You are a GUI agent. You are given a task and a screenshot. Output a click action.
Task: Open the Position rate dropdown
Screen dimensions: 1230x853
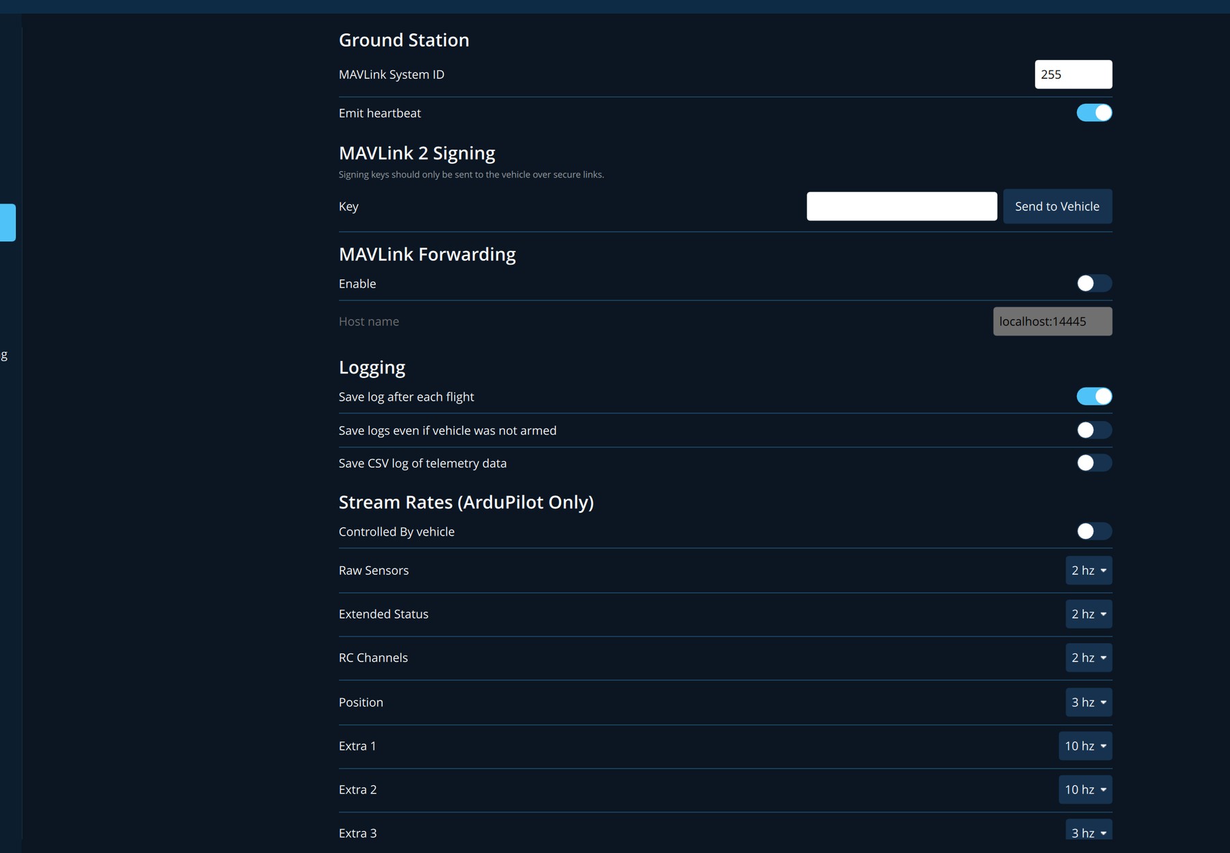click(1089, 702)
